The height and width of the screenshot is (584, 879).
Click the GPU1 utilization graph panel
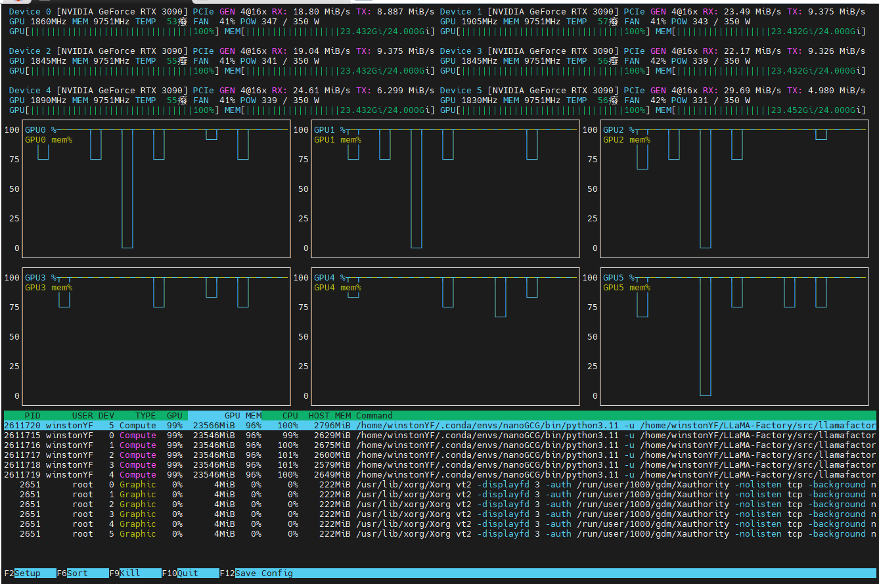pyautogui.click(x=445, y=189)
